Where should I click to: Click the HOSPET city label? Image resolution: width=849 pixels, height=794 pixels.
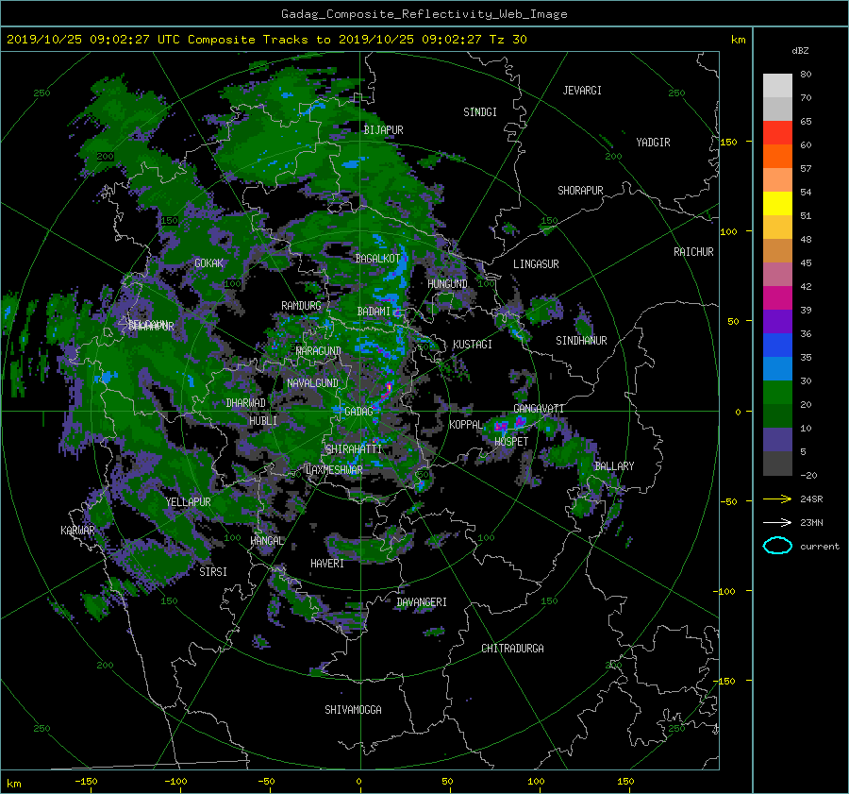coord(511,442)
